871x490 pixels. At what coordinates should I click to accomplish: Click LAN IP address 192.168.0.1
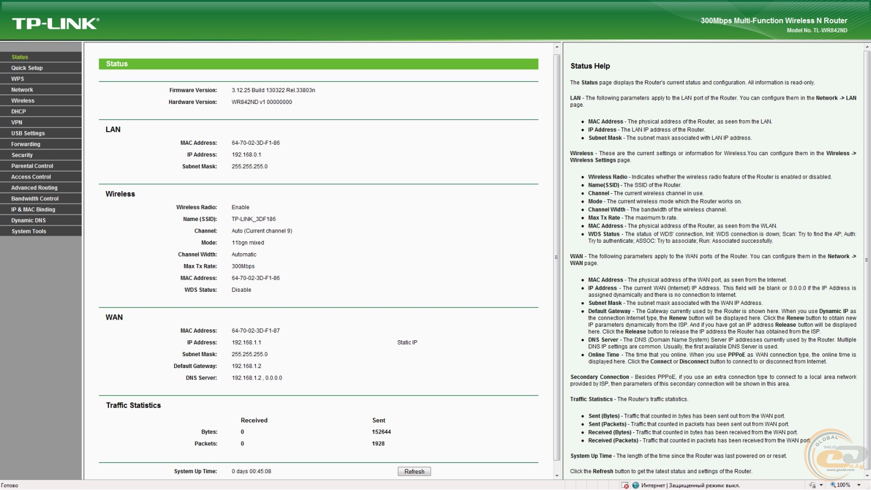[x=247, y=155]
